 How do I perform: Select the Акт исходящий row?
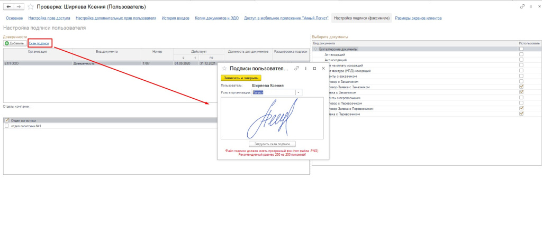pos(427,60)
